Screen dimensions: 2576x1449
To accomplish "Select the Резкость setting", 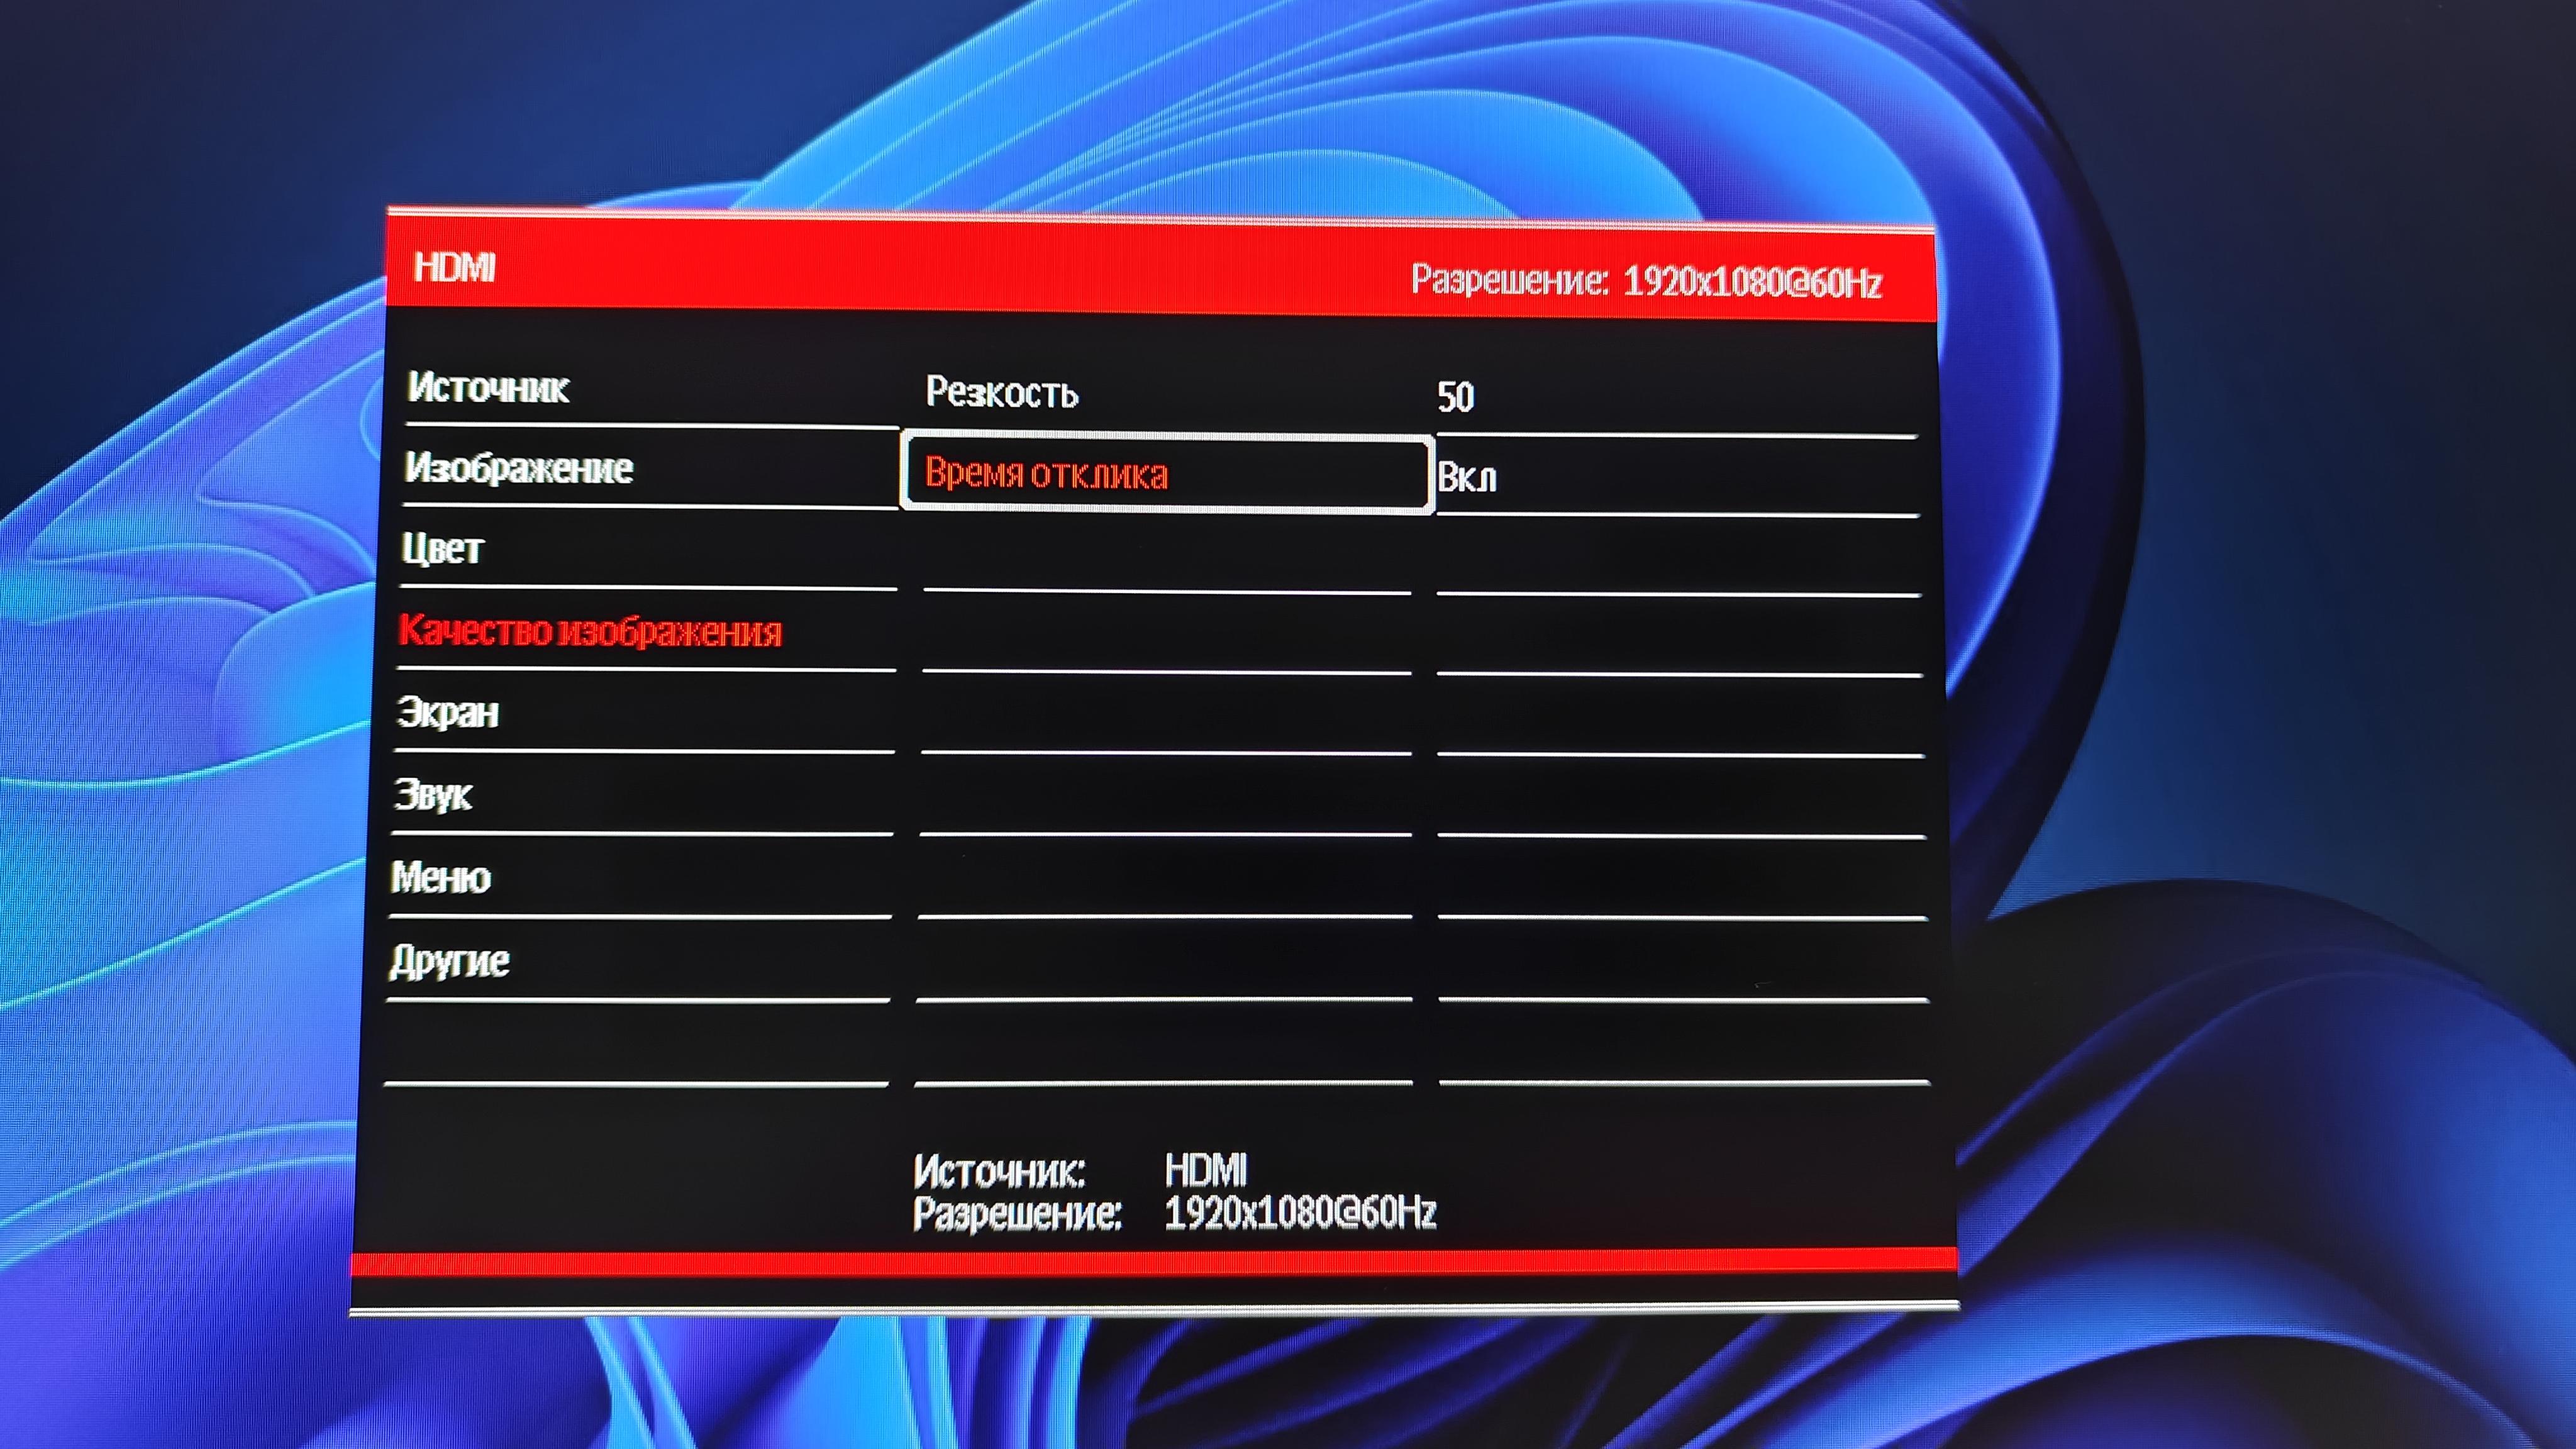I will click(x=1002, y=393).
